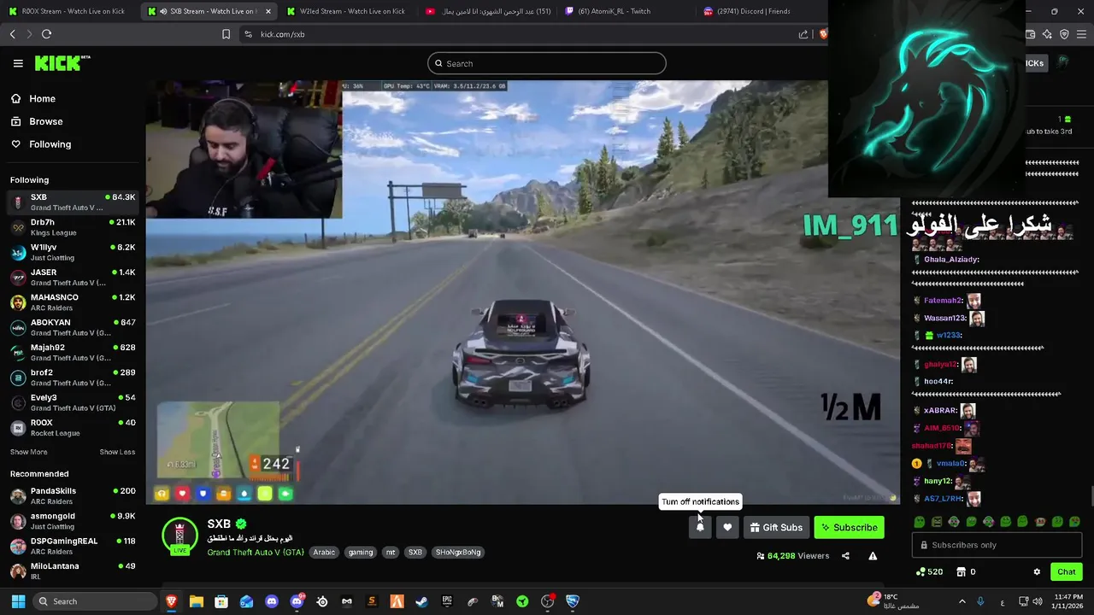
Task: Click the microphone tray icon
Action: [980, 601]
